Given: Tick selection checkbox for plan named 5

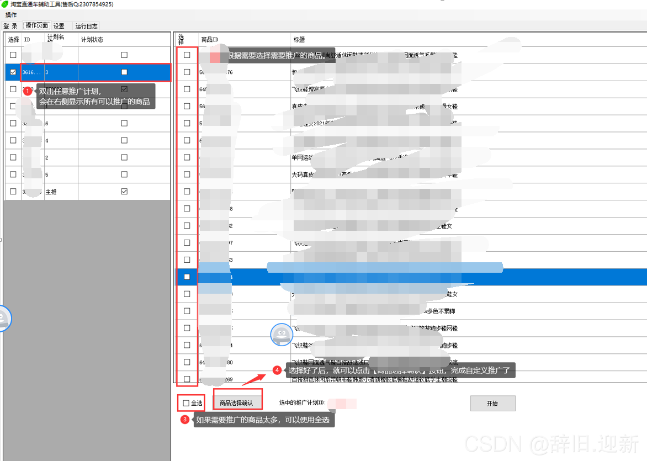Looking at the screenshot, I should (13, 174).
